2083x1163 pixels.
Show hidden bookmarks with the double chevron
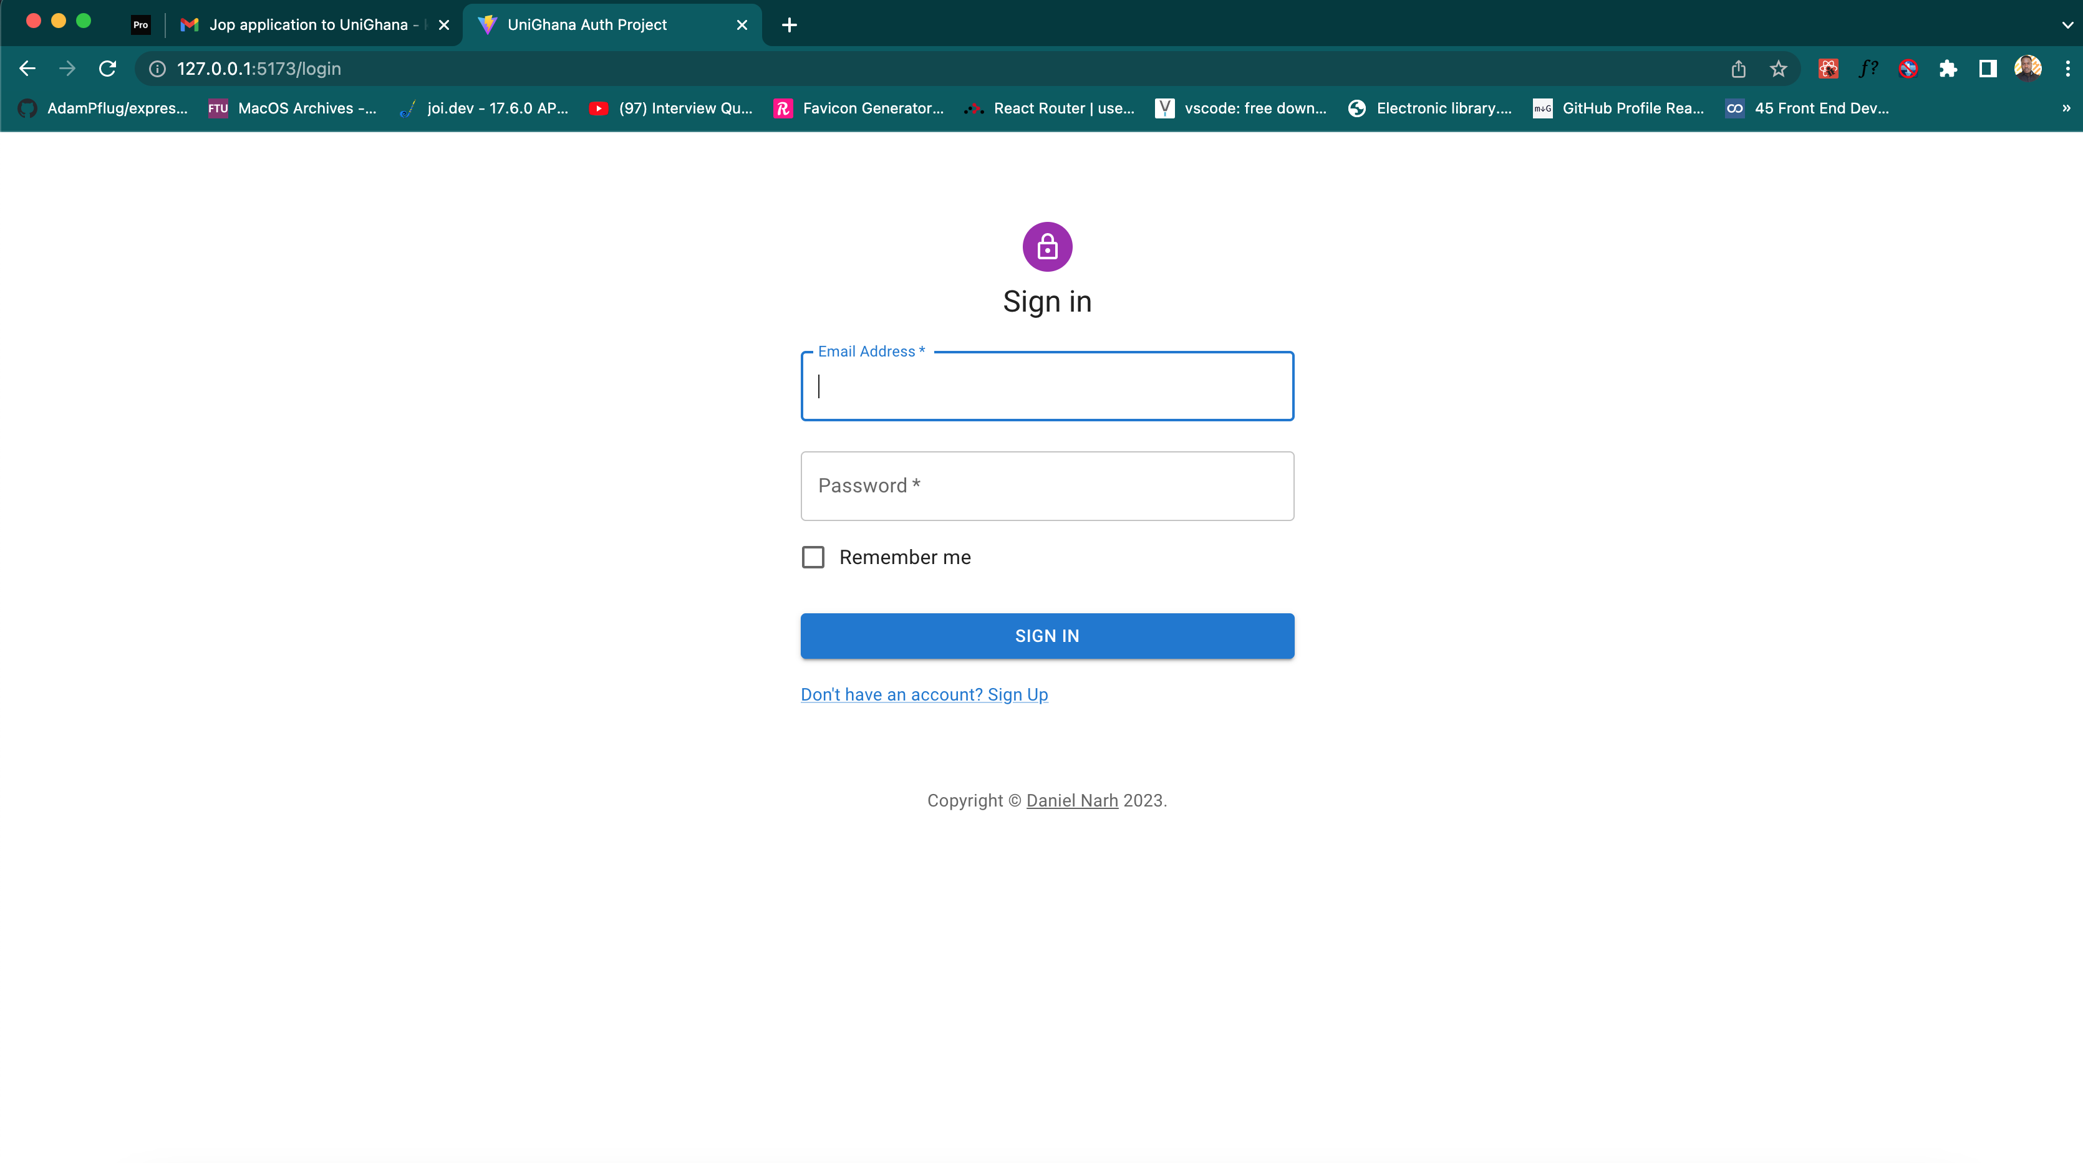[2066, 108]
